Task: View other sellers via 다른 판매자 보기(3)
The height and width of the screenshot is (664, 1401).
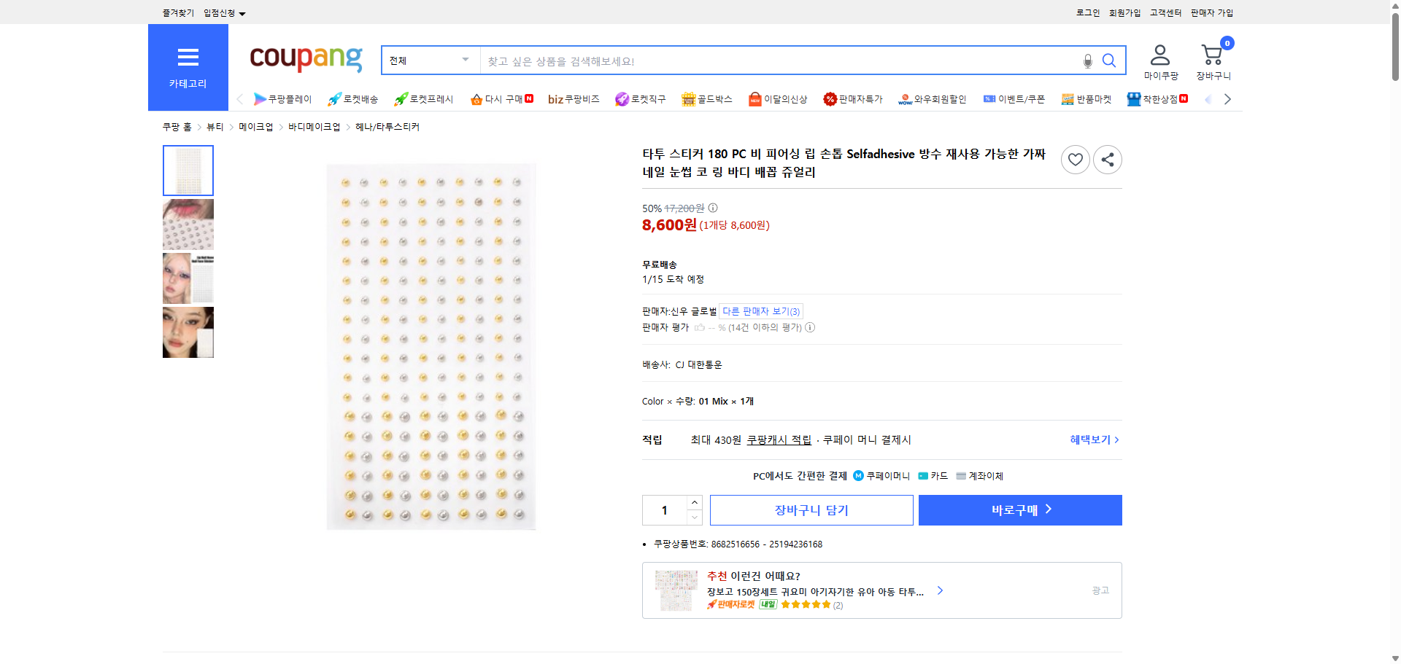Action: 761,311
